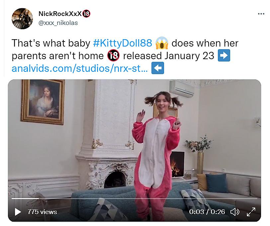Enter fullscreen mode for the video
Screen dimensions: 270x226
click(251, 212)
